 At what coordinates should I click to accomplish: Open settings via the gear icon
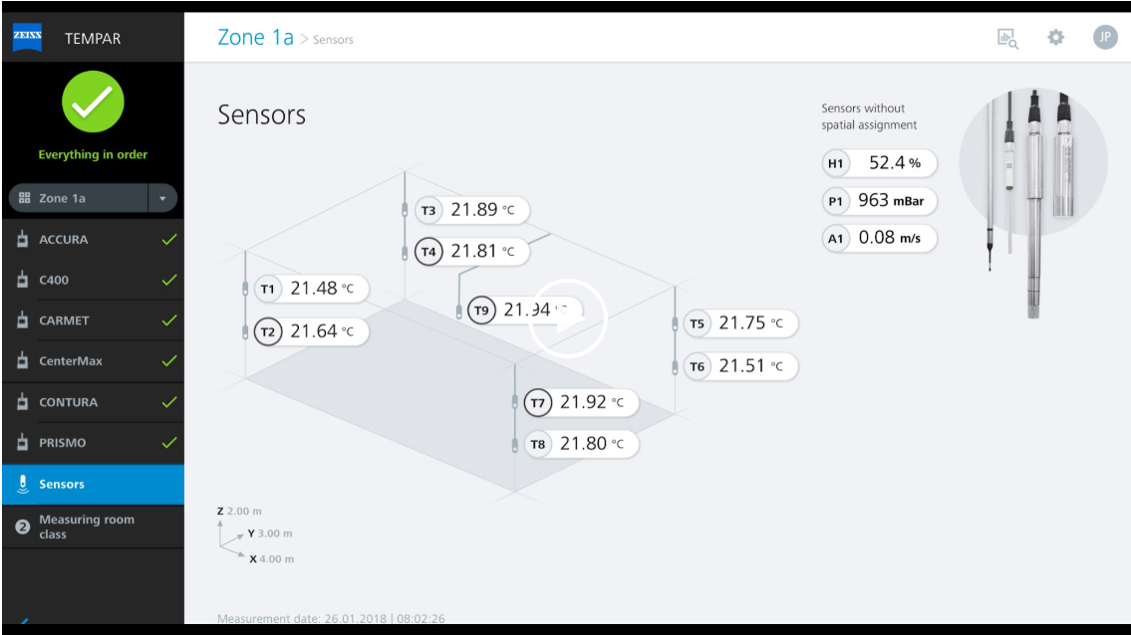click(x=1055, y=38)
